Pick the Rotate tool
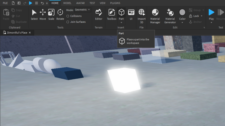Image resolution: width=225 pixels, height=126 pixels. click(x=60, y=14)
